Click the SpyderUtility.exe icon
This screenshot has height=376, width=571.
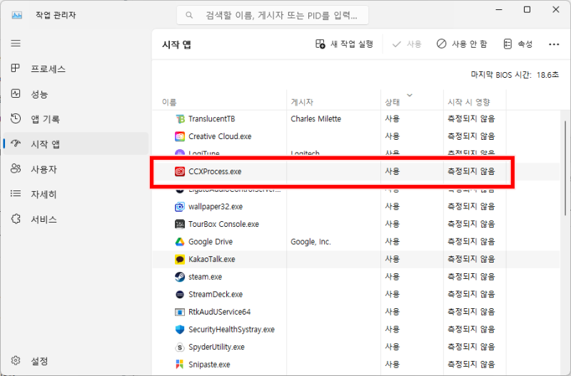(180, 347)
